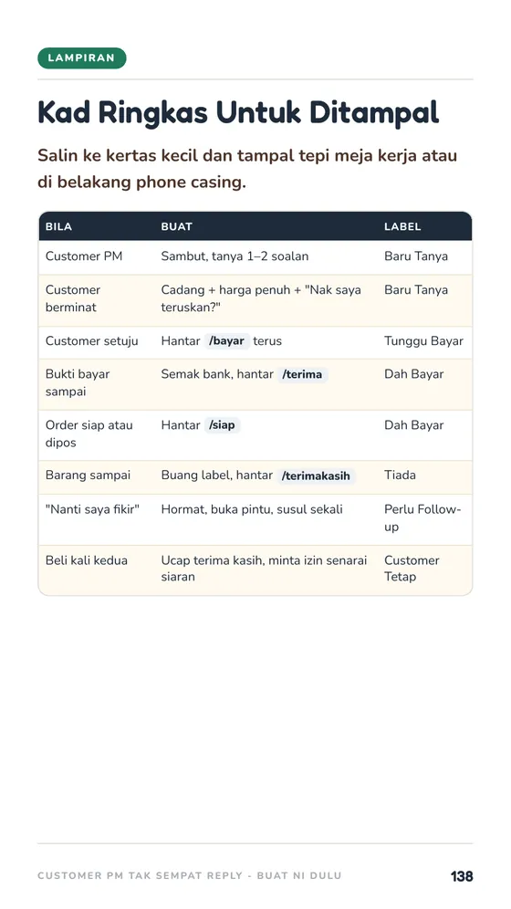
Task: Click the Bukti bayar sampai cell
Action: click(x=78, y=382)
